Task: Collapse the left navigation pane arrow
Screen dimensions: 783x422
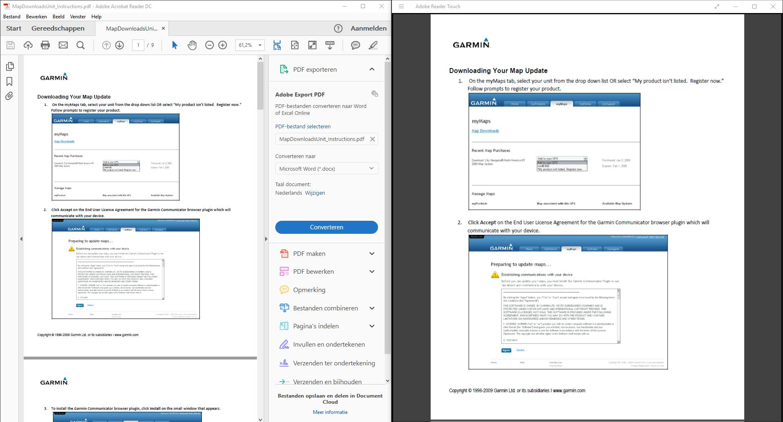Action: pos(21,239)
